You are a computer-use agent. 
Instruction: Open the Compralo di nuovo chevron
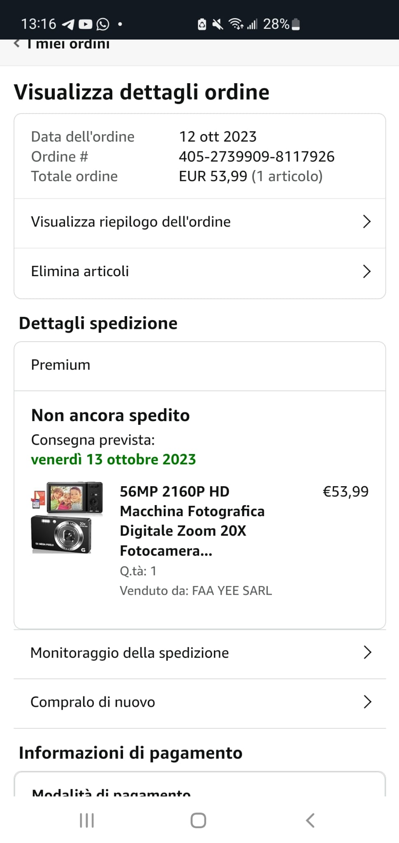pyautogui.click(x=367, y=702)
